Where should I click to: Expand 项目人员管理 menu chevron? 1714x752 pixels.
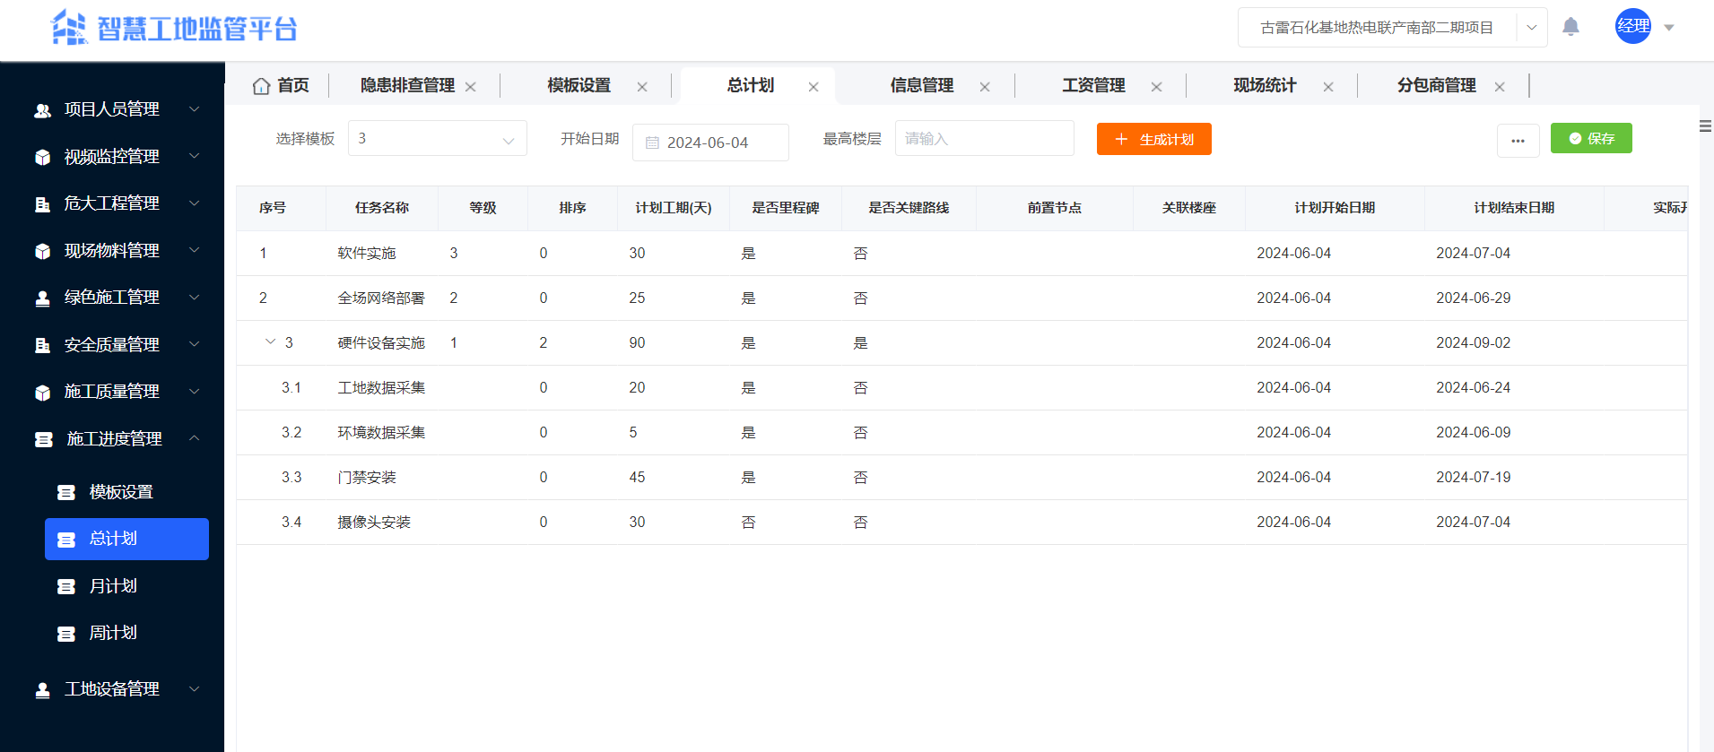(194, 108)
